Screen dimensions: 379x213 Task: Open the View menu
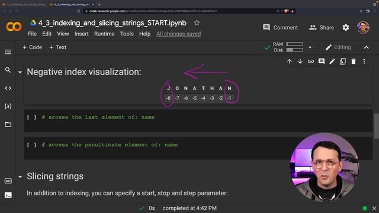pos(63,34)
